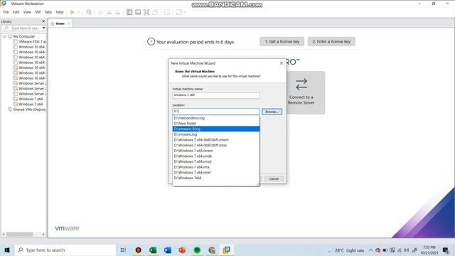The height and width of the screenshot is (256, 455).
Task: Open the View menu
Action: [27, 12]
